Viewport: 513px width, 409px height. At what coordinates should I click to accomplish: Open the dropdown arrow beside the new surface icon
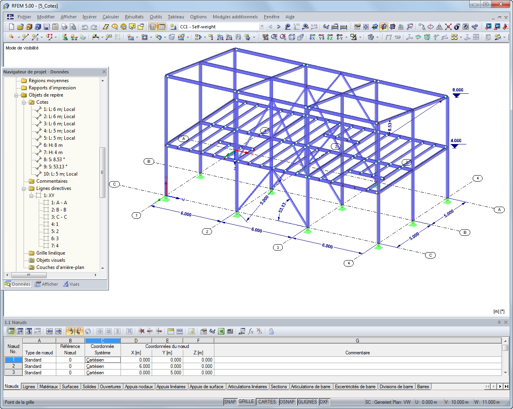coord(137,37)
